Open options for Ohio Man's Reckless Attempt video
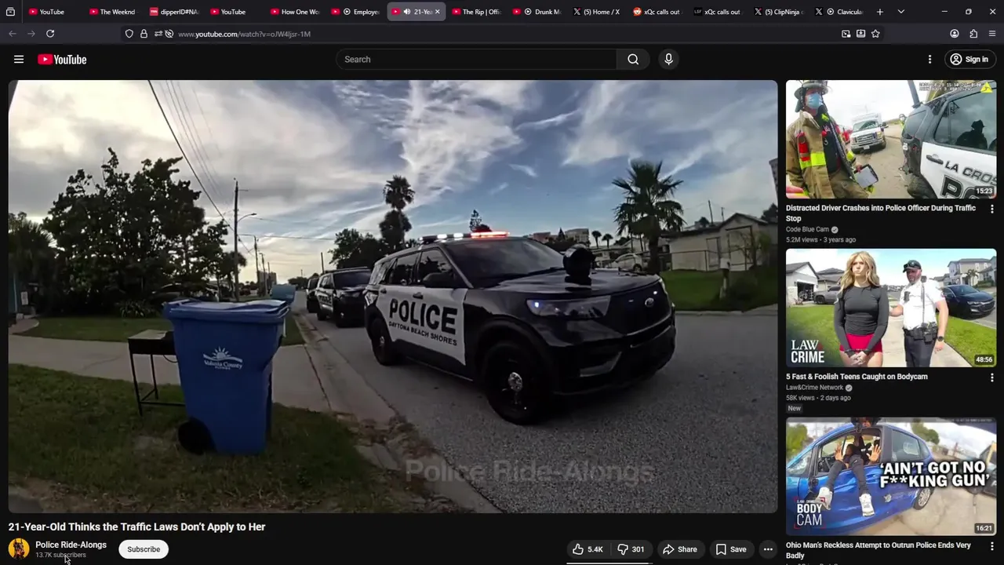1004x565 pixels. [x=991, y=546]
